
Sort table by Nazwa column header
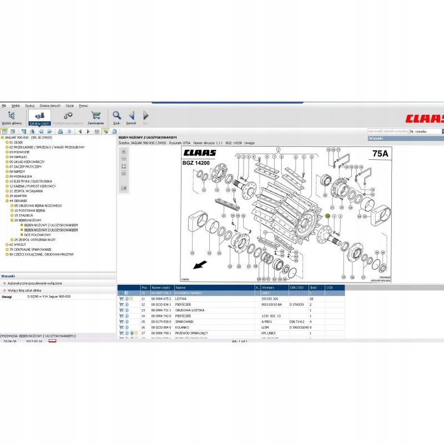click(215, 287)
